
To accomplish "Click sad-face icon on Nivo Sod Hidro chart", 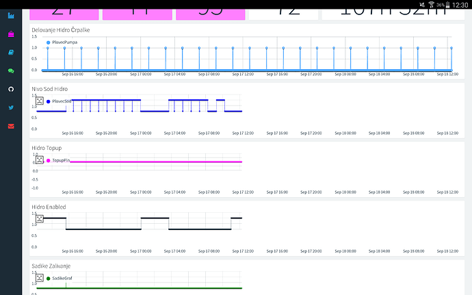I will [x=40, y=101].
